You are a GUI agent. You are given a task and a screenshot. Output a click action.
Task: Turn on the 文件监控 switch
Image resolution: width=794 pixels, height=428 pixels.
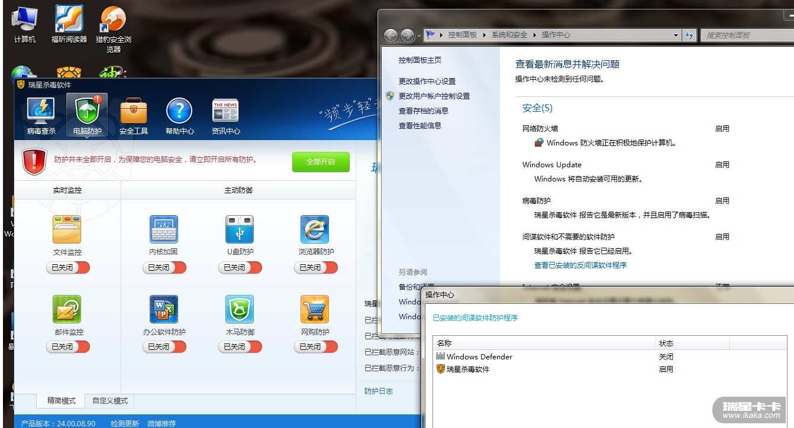(68, 268)
